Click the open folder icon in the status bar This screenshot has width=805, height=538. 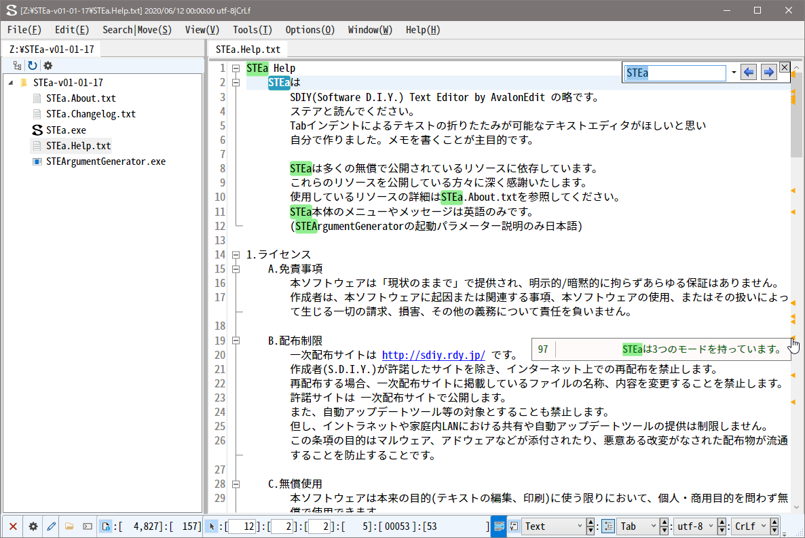[69, 526]
